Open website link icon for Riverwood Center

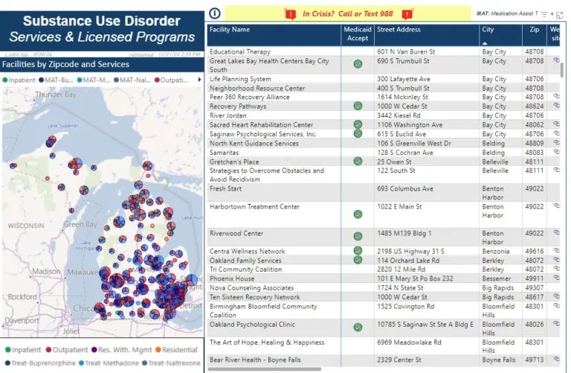click(x=557, y=233)
